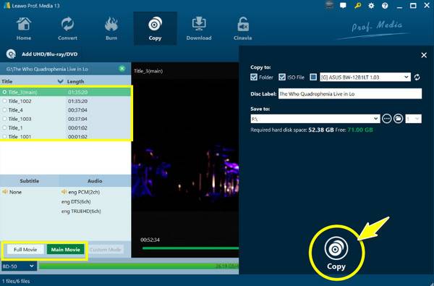Click the speaker icon beside None subtitle
Screen dimensions: 434x286
(x=5, y=192)
